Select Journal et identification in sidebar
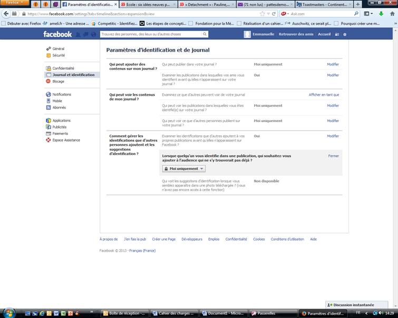Screen dimensions: 398x318 pyautogui.click(x=72, y=75)
